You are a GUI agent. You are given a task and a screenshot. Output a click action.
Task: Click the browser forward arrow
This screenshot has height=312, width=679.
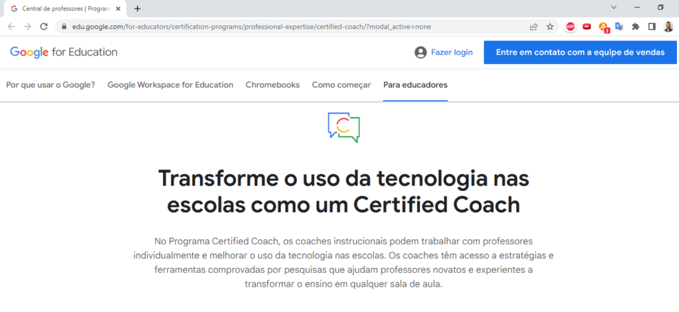click(x=27, y=26)
